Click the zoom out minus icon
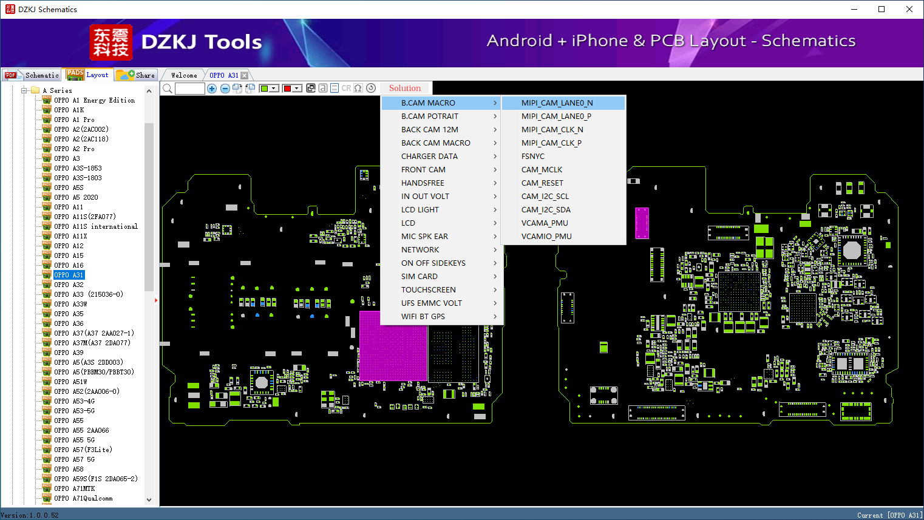Viewport: 924px width, 520px height. pos(225,89)
